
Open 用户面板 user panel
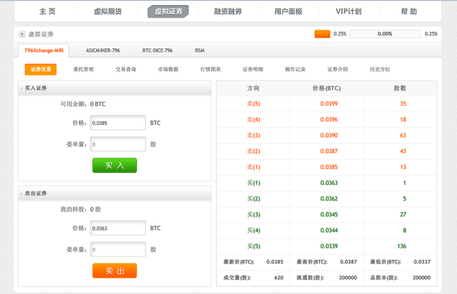[x=288, y=11]
